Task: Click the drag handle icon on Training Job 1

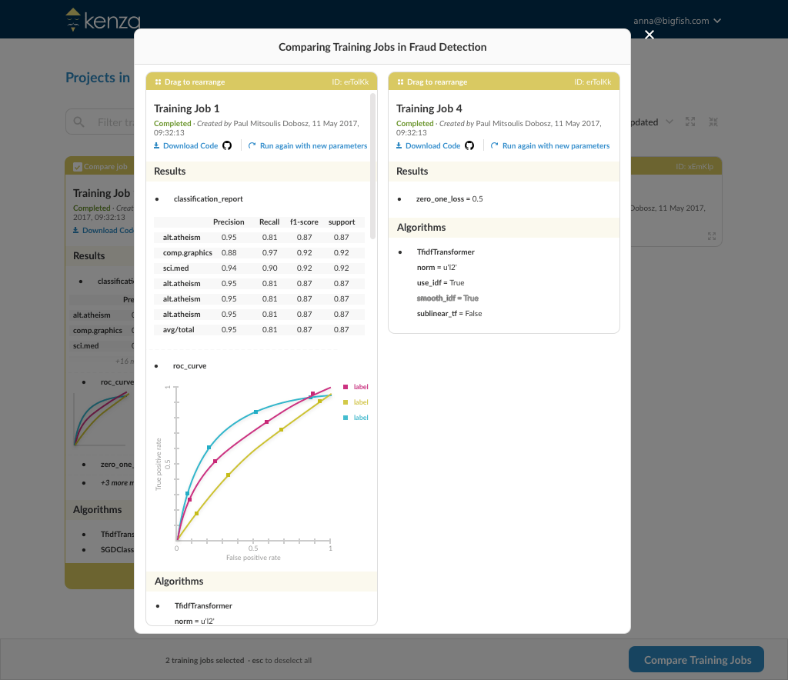Action: coord(158,82)
